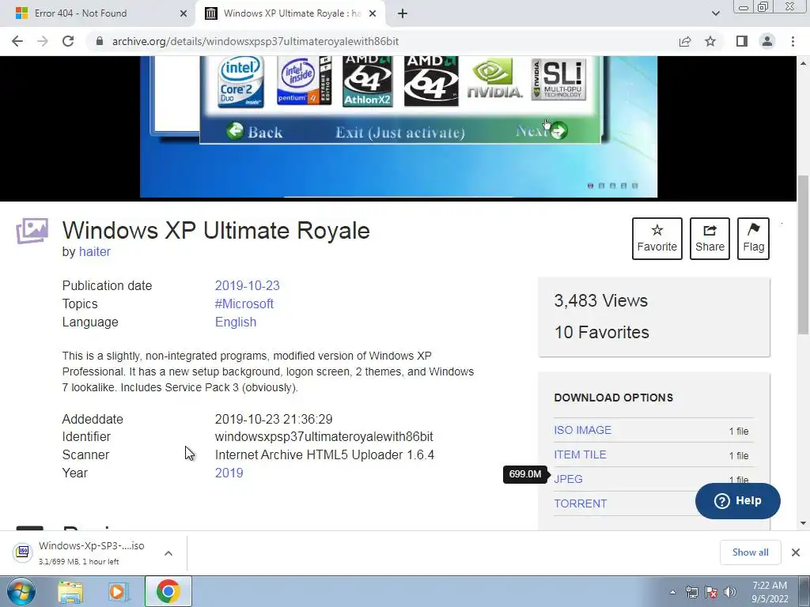The image size is (810, 607).
Task: Open publication date 2019-10-23 link
Action: 247,285
